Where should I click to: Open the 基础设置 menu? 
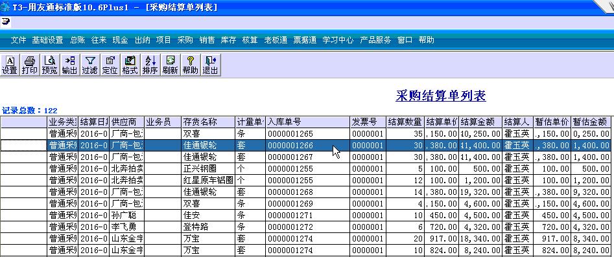(47, 40)
